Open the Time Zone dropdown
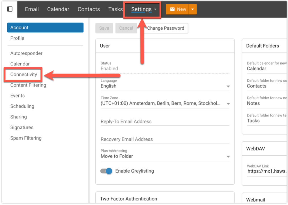The image size is (288, 205). (228, 104)
